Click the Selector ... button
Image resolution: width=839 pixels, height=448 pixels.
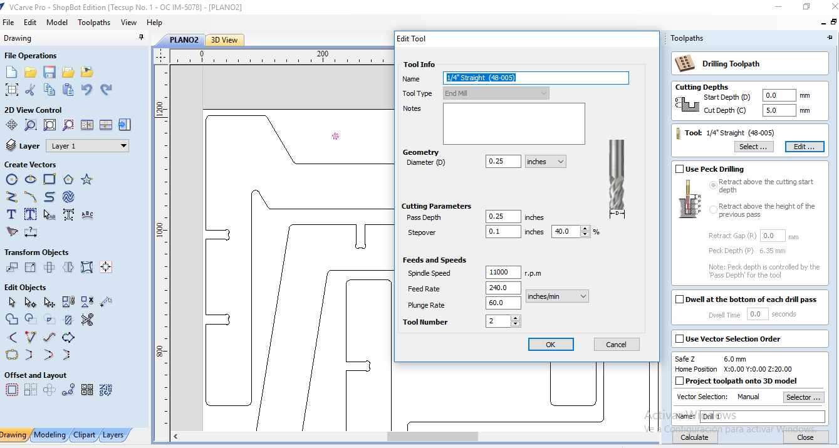click(x=804, y=397)
